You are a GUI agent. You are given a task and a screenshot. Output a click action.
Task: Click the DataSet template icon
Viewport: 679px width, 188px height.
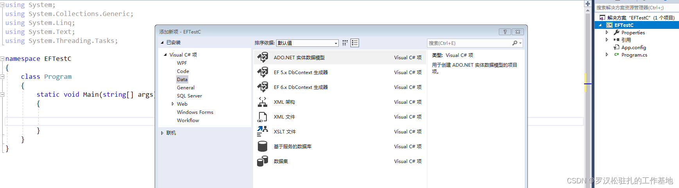pos(263,161)
